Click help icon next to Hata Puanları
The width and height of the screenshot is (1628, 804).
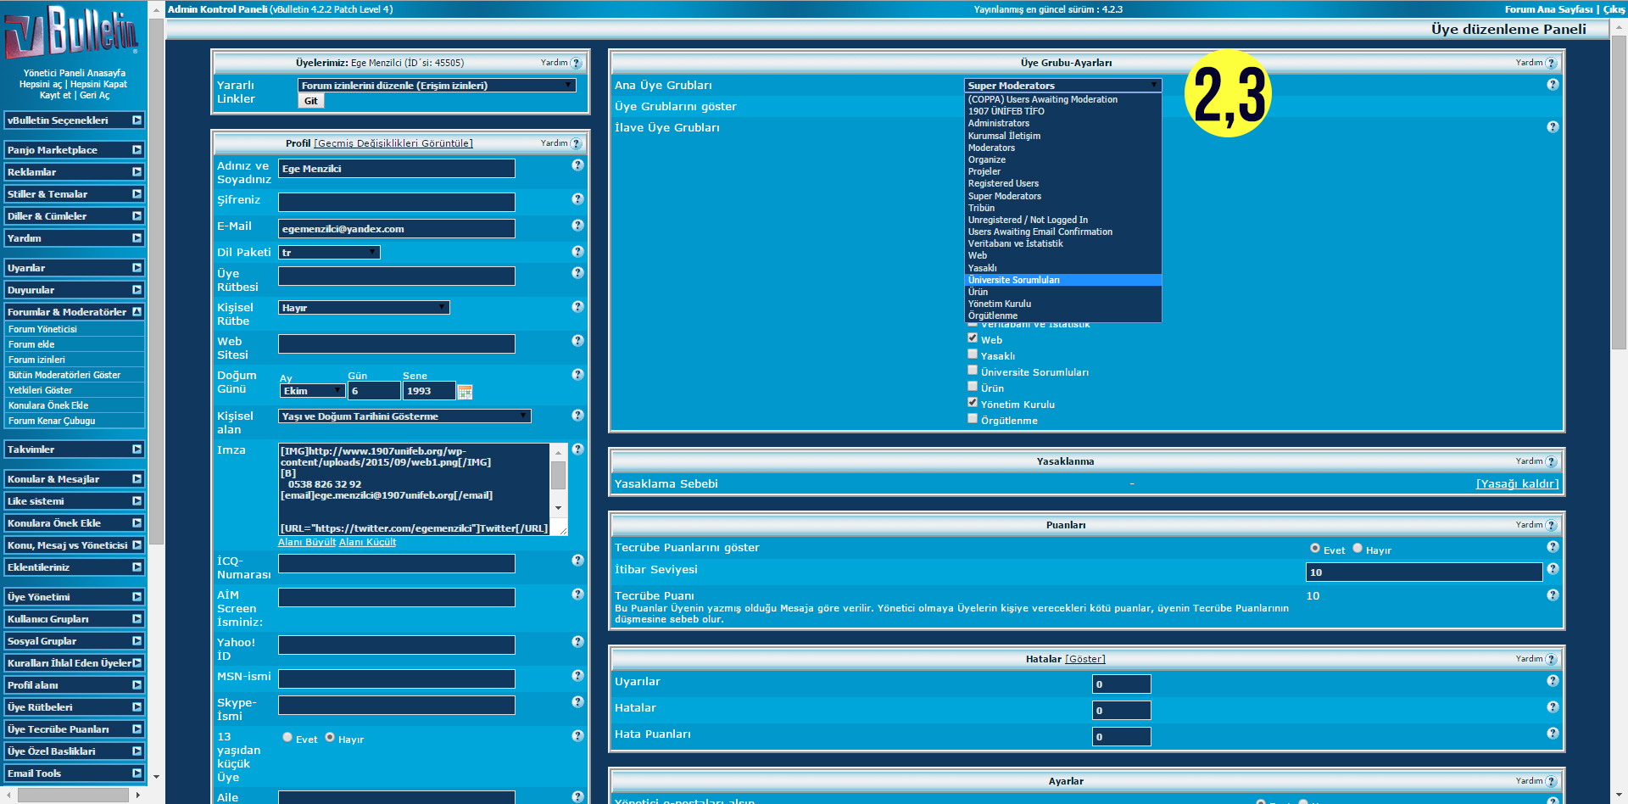click(1553, 734)
